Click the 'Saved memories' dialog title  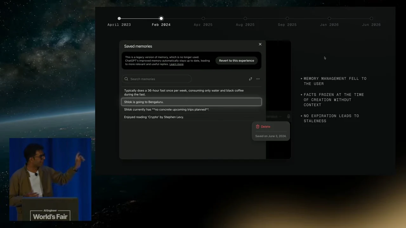138,46
